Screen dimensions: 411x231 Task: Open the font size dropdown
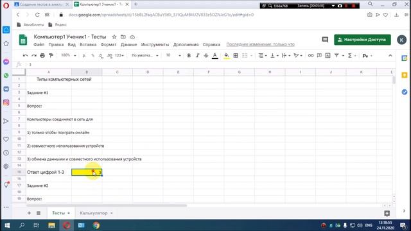coord(173,56)
